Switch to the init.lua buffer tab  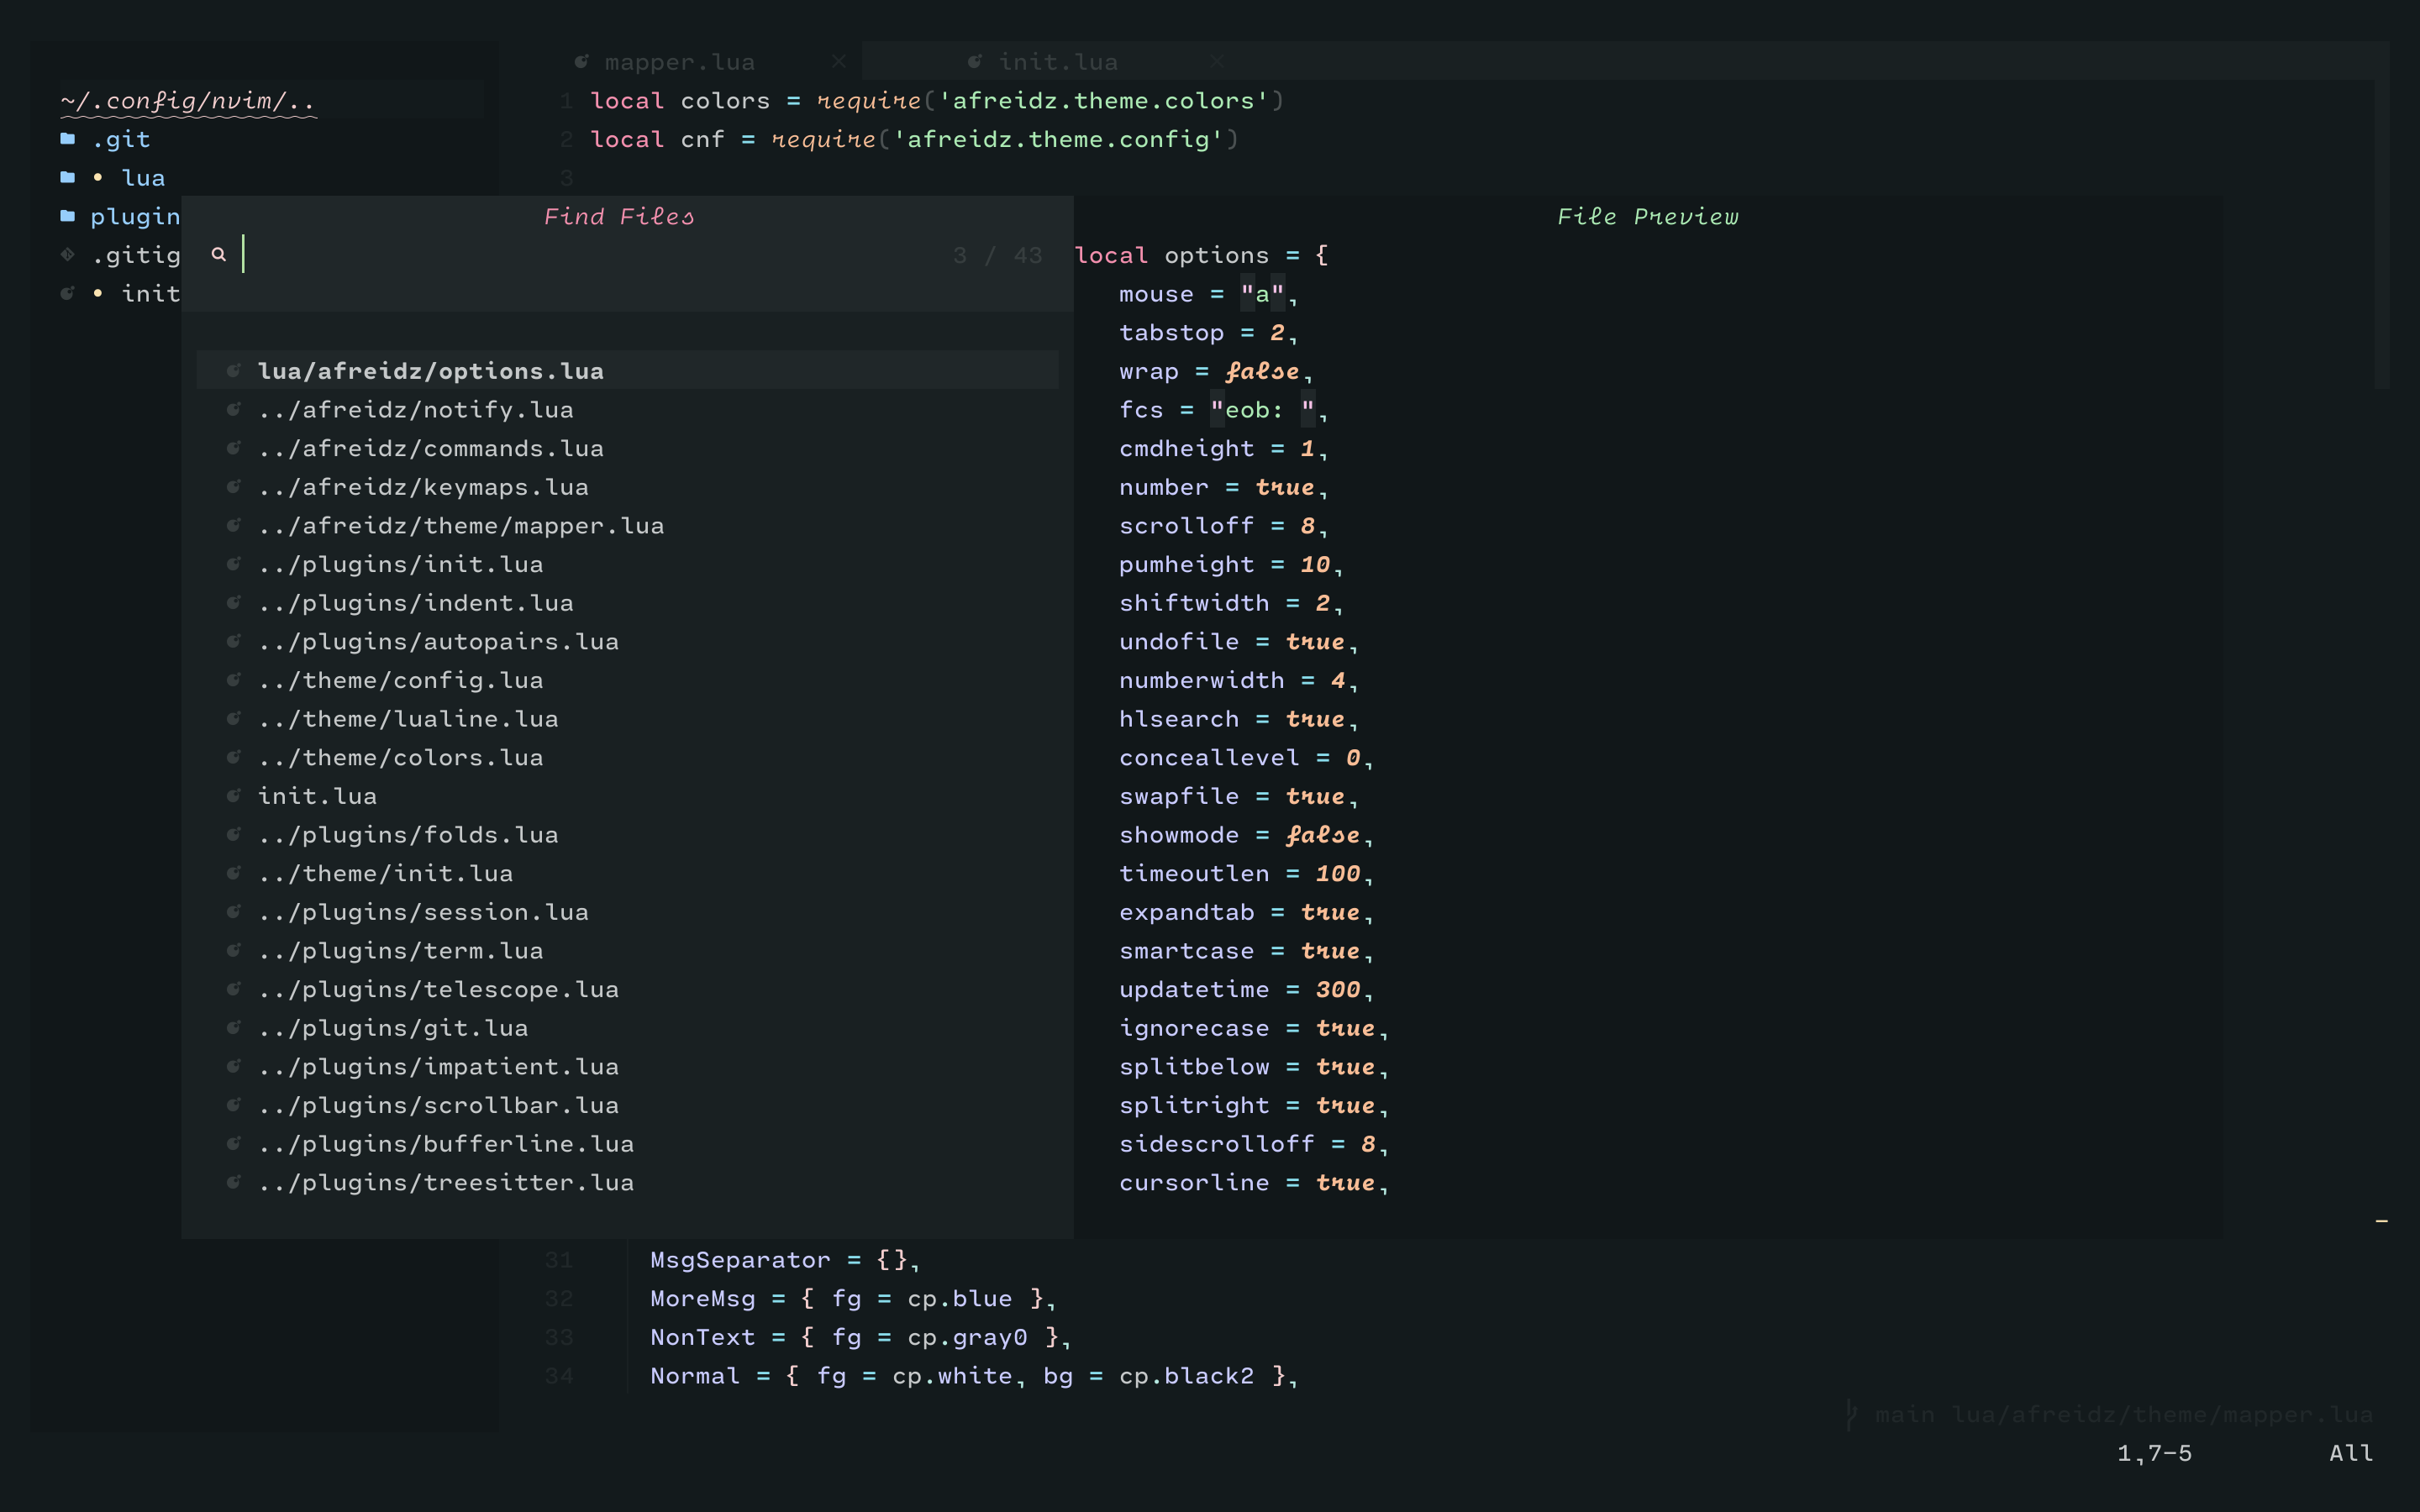pos(1058,62)
